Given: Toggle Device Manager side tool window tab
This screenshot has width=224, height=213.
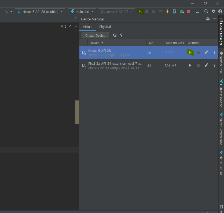Looking at the screenshot, I should tap(221, 32).
